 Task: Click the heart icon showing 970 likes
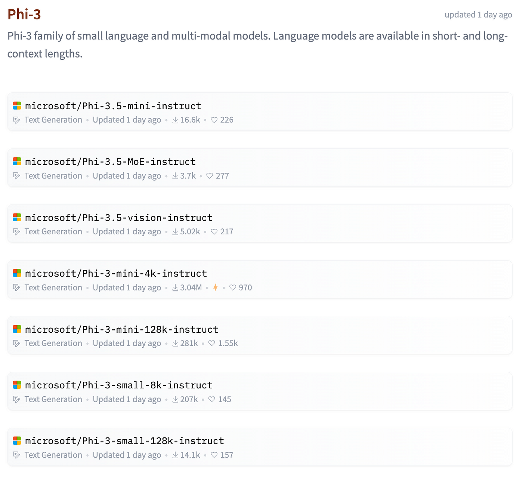pos(233,287)
